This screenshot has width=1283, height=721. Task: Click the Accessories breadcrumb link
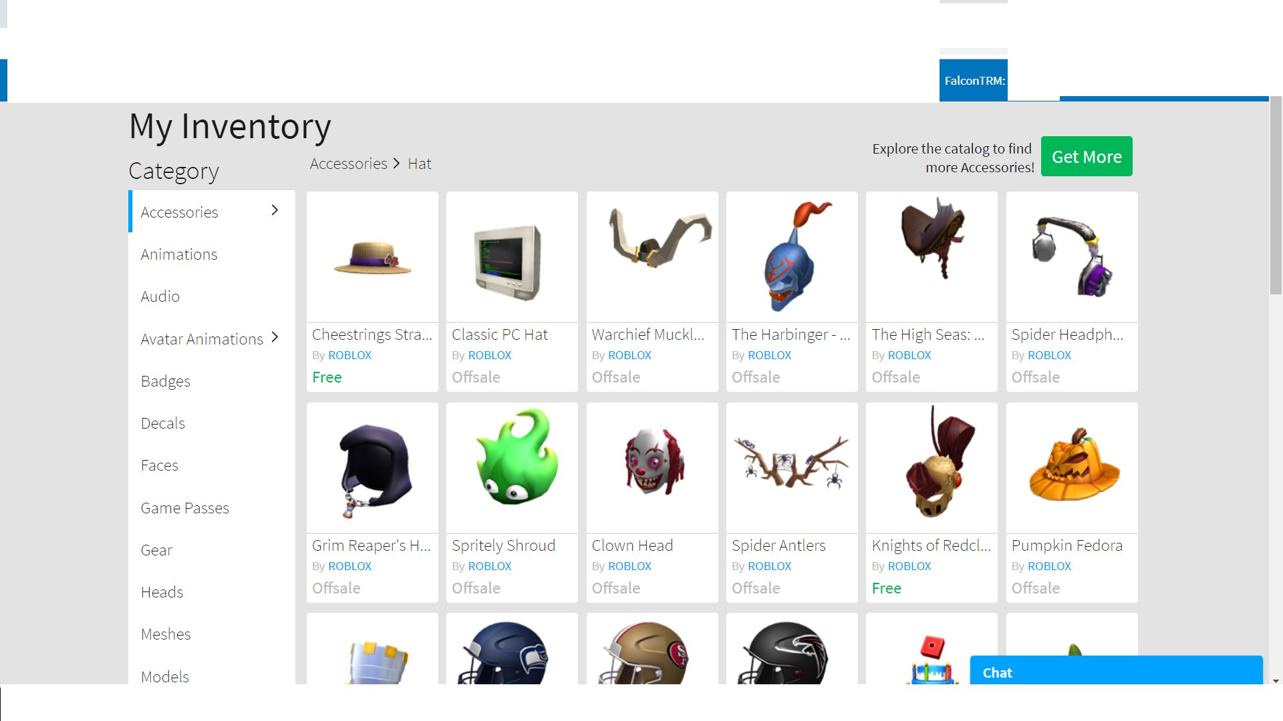pyautogui.click(x=348, y=164)
